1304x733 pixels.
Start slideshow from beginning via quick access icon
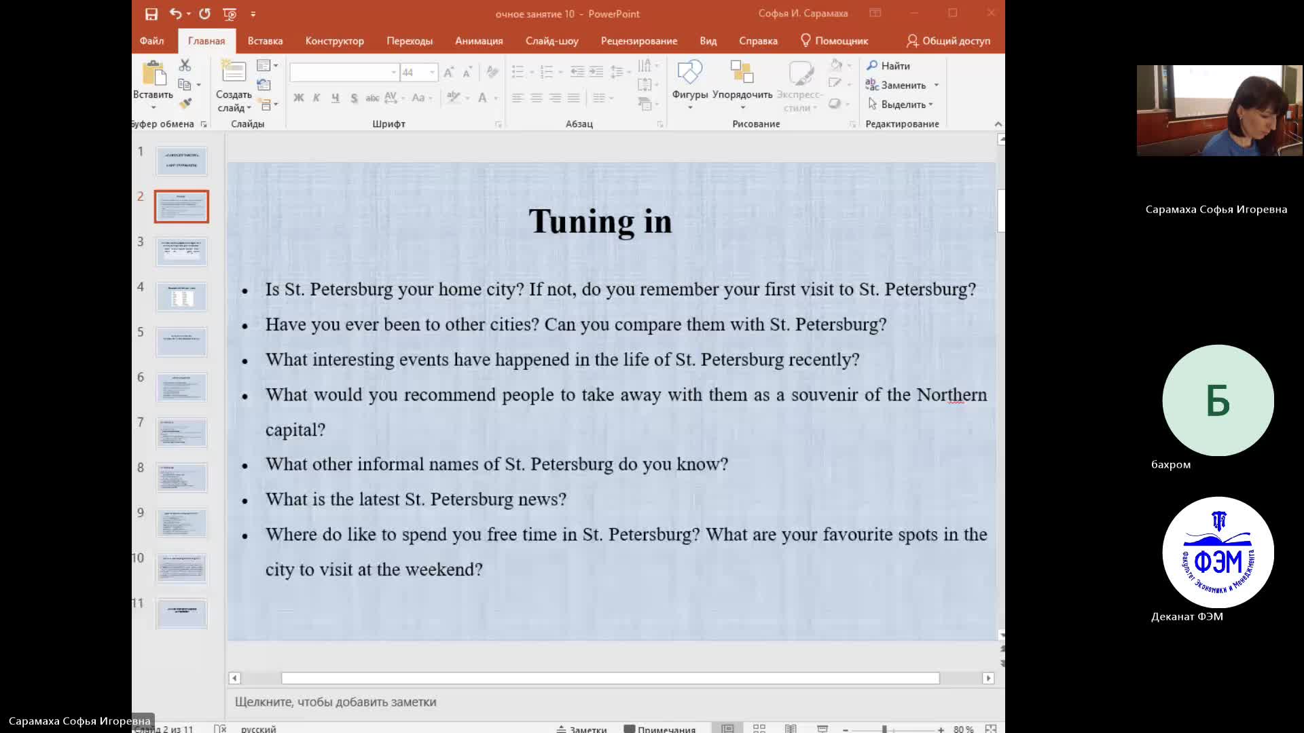pyautogui.click(x=230, y=14)
